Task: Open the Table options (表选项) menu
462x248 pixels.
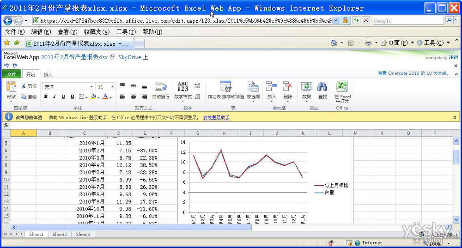Action: 253,91
